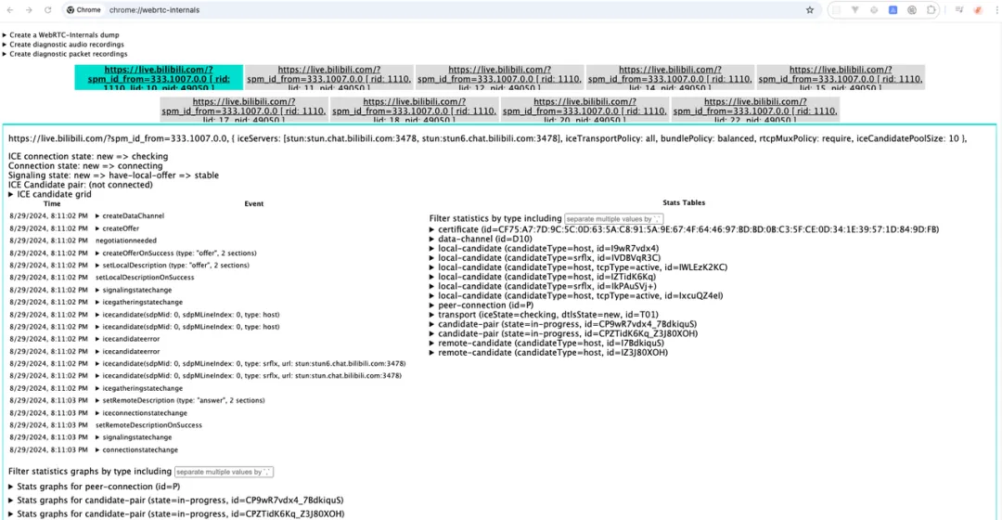Click the blue translate extension icon
The image size is (1002, 520).
pos(893,10)
